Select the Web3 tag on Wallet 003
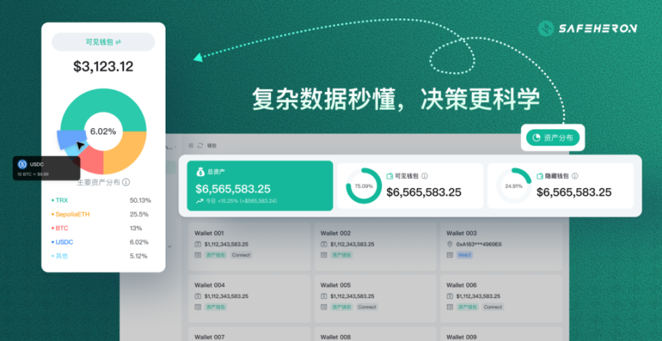The height and width of the screenshot is (341, 662). tap(465, 255)
